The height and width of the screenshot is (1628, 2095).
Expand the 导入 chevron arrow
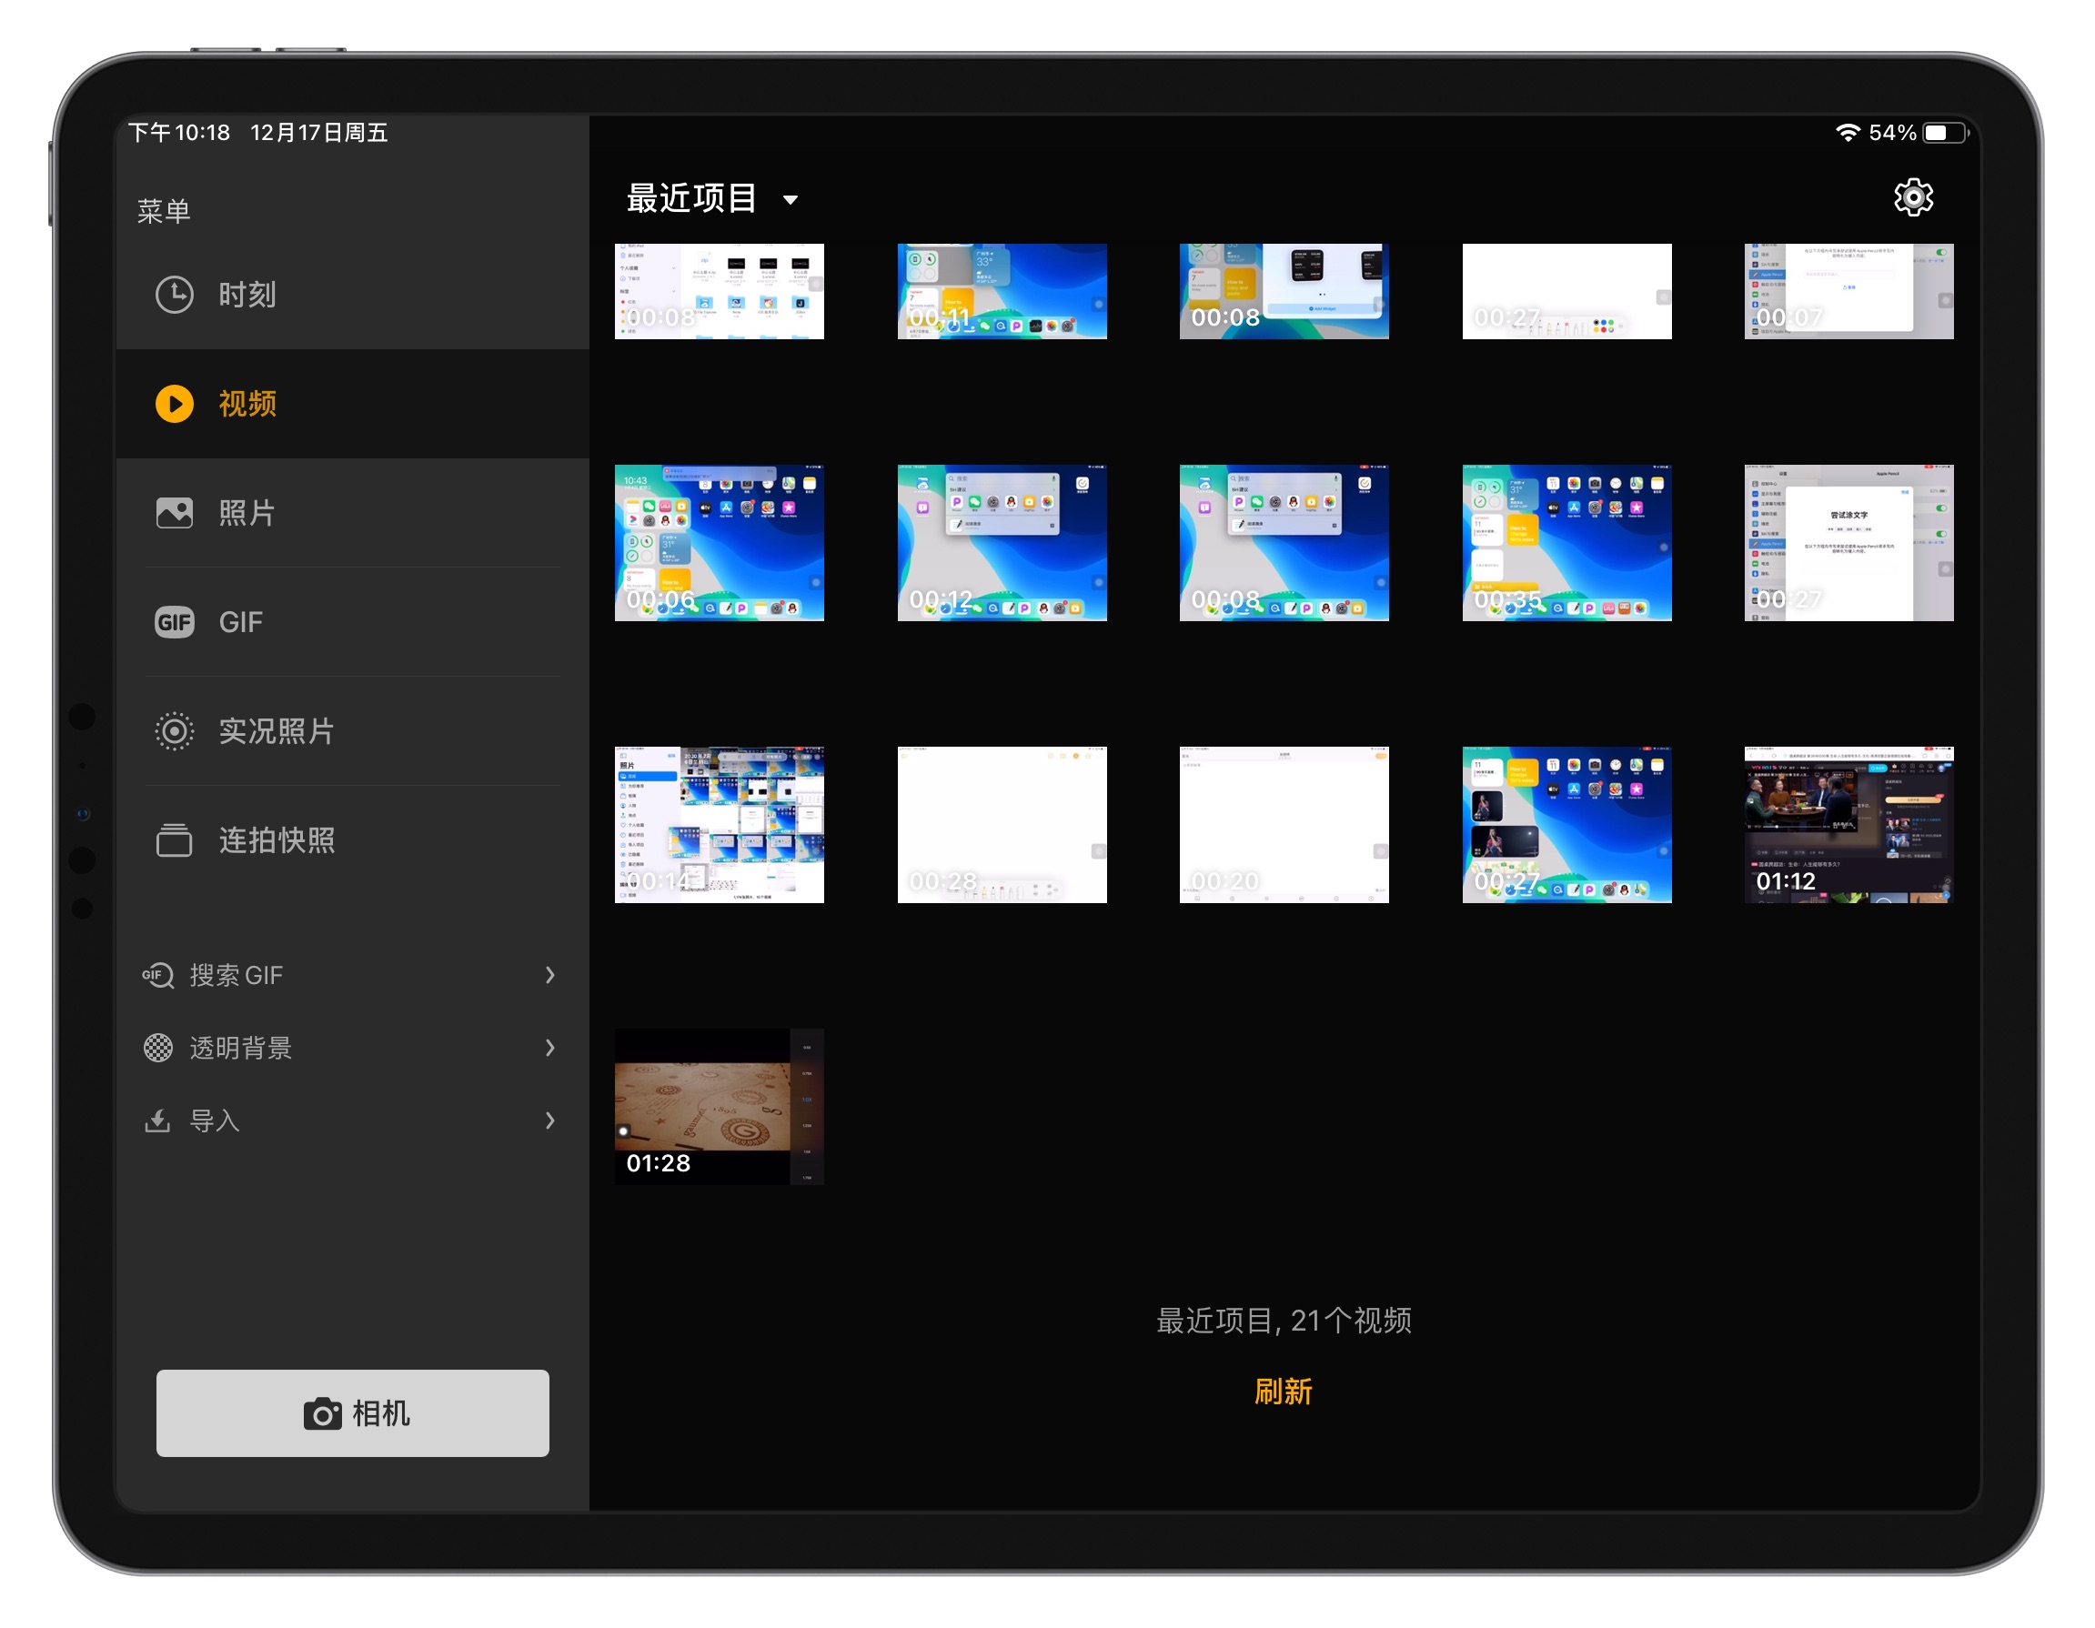tap(549, 1121)
